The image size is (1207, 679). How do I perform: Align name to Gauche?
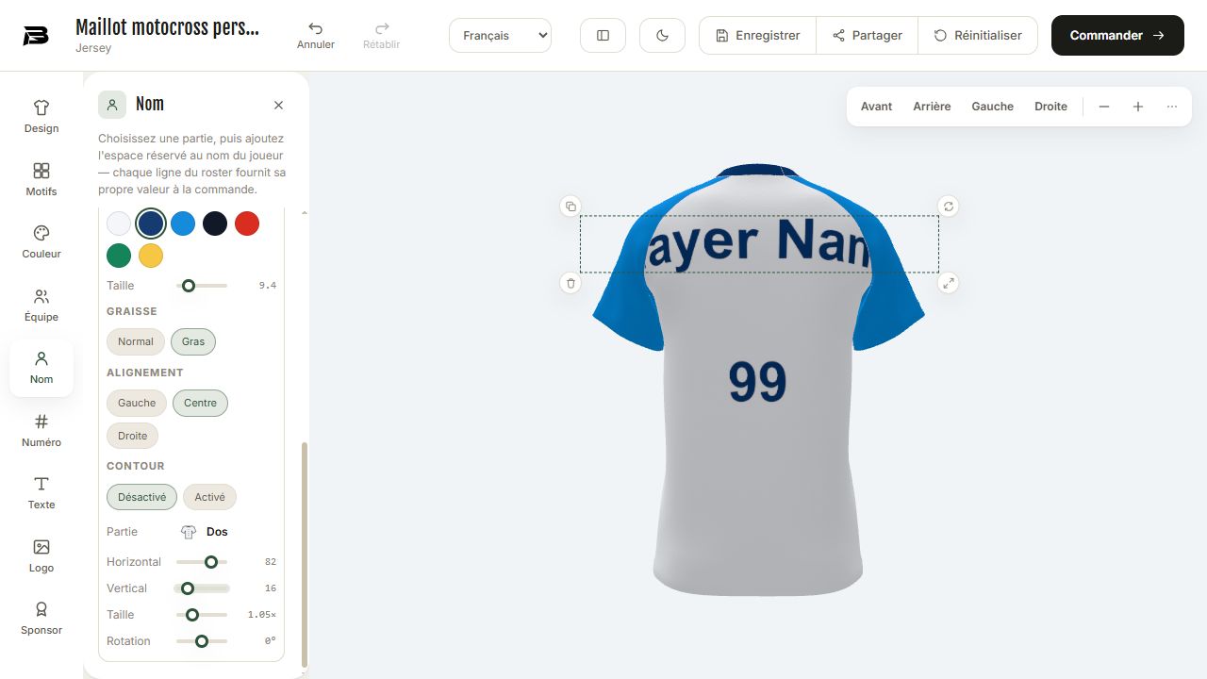tap(137, 403)
